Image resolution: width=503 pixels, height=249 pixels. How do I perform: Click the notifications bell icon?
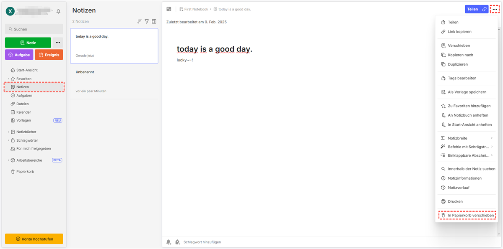58,11
